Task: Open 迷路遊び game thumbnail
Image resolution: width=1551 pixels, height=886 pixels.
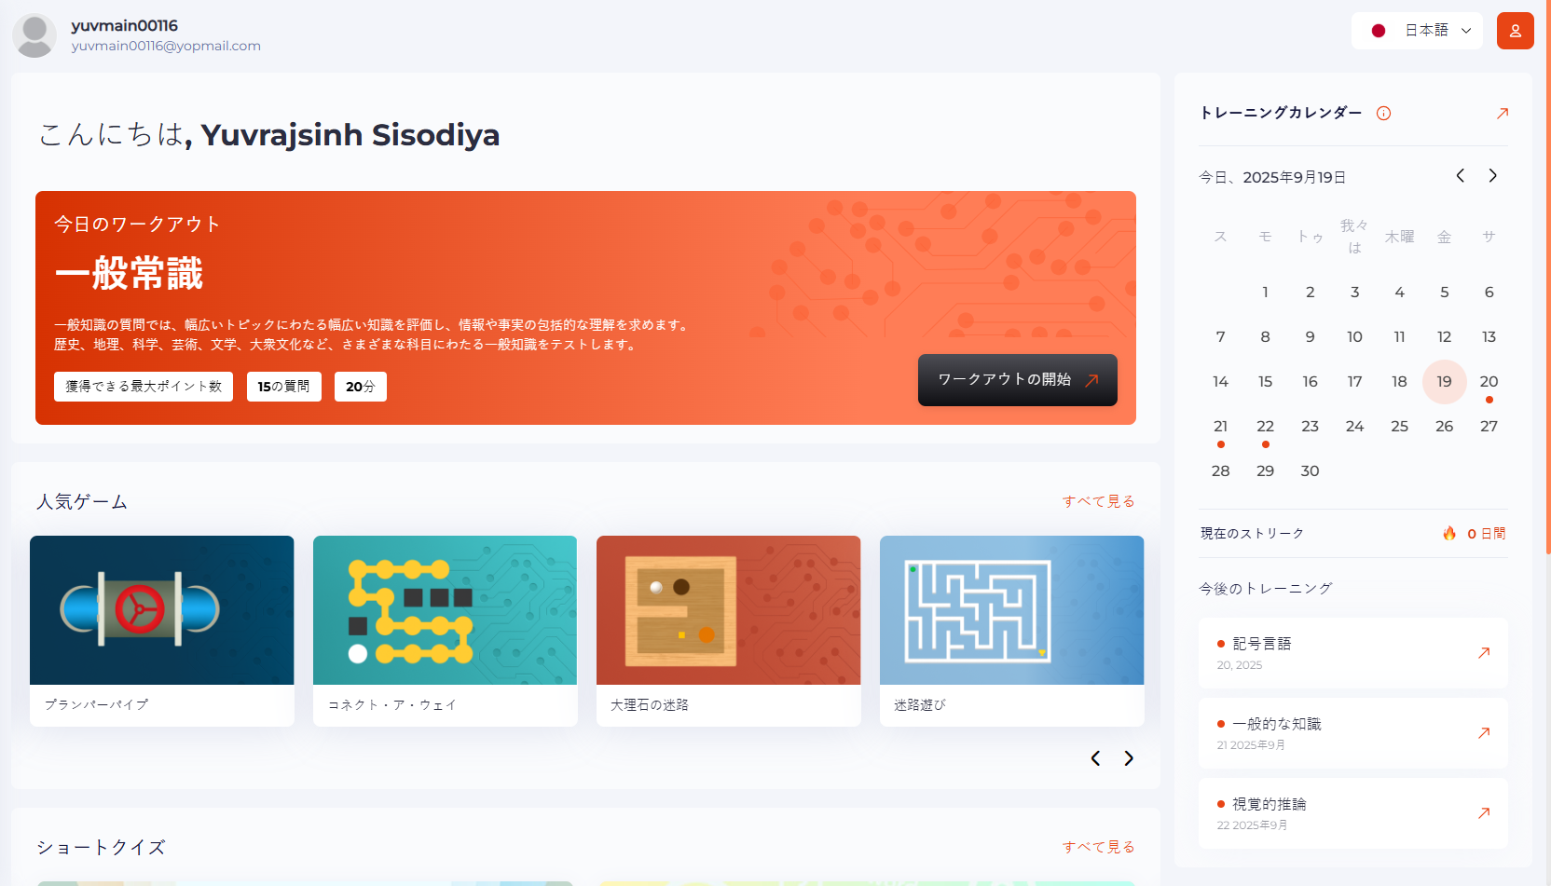Action: 1012,610
